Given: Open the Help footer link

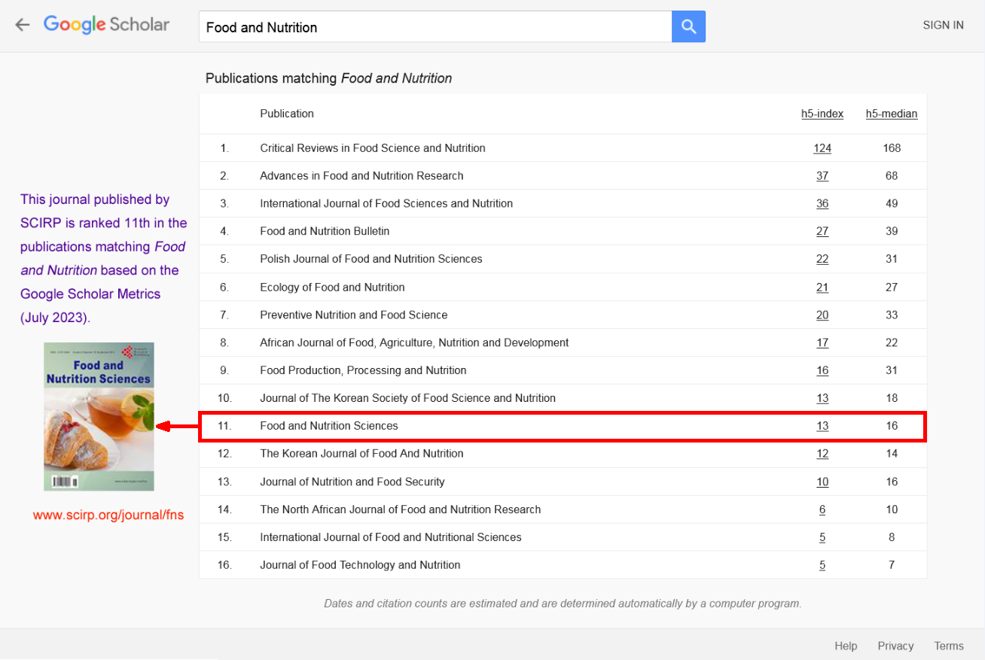Looking at the screenshot, I should [x=846, y=646].
